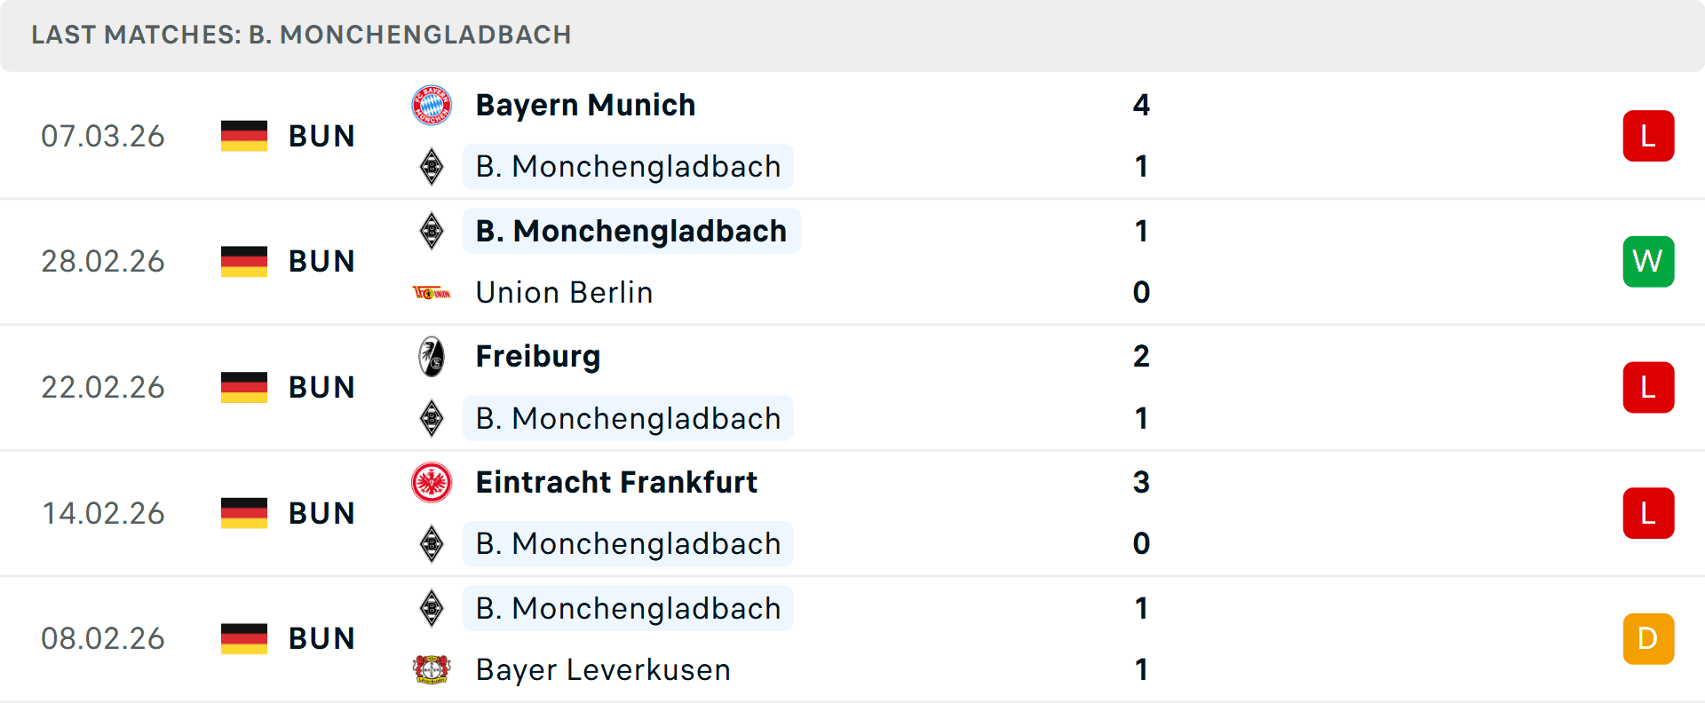Click the Bayern Munich club crest

(432, 104)
